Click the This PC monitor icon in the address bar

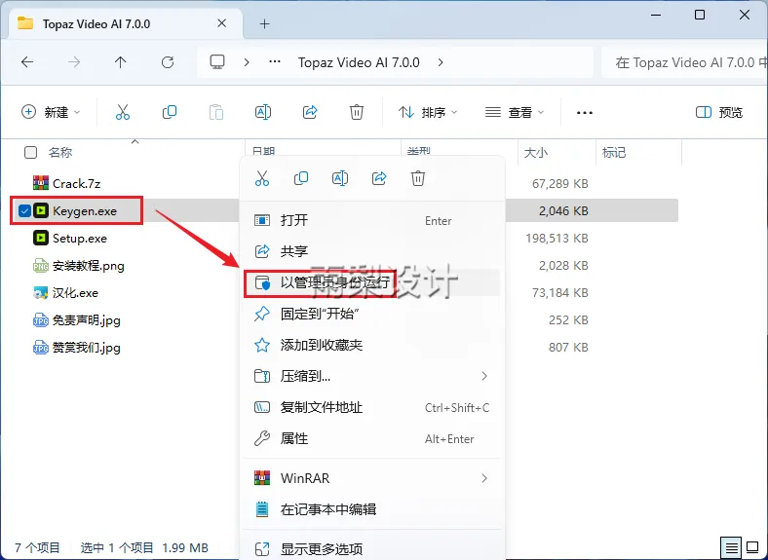pos(217,61)
